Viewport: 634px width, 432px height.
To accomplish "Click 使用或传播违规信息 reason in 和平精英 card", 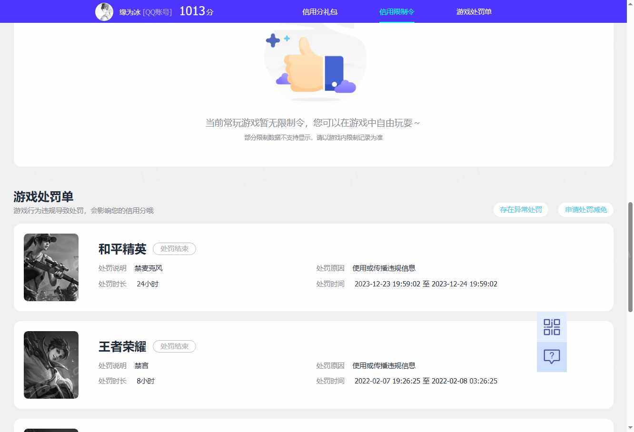I will click(x=384, y=268).
